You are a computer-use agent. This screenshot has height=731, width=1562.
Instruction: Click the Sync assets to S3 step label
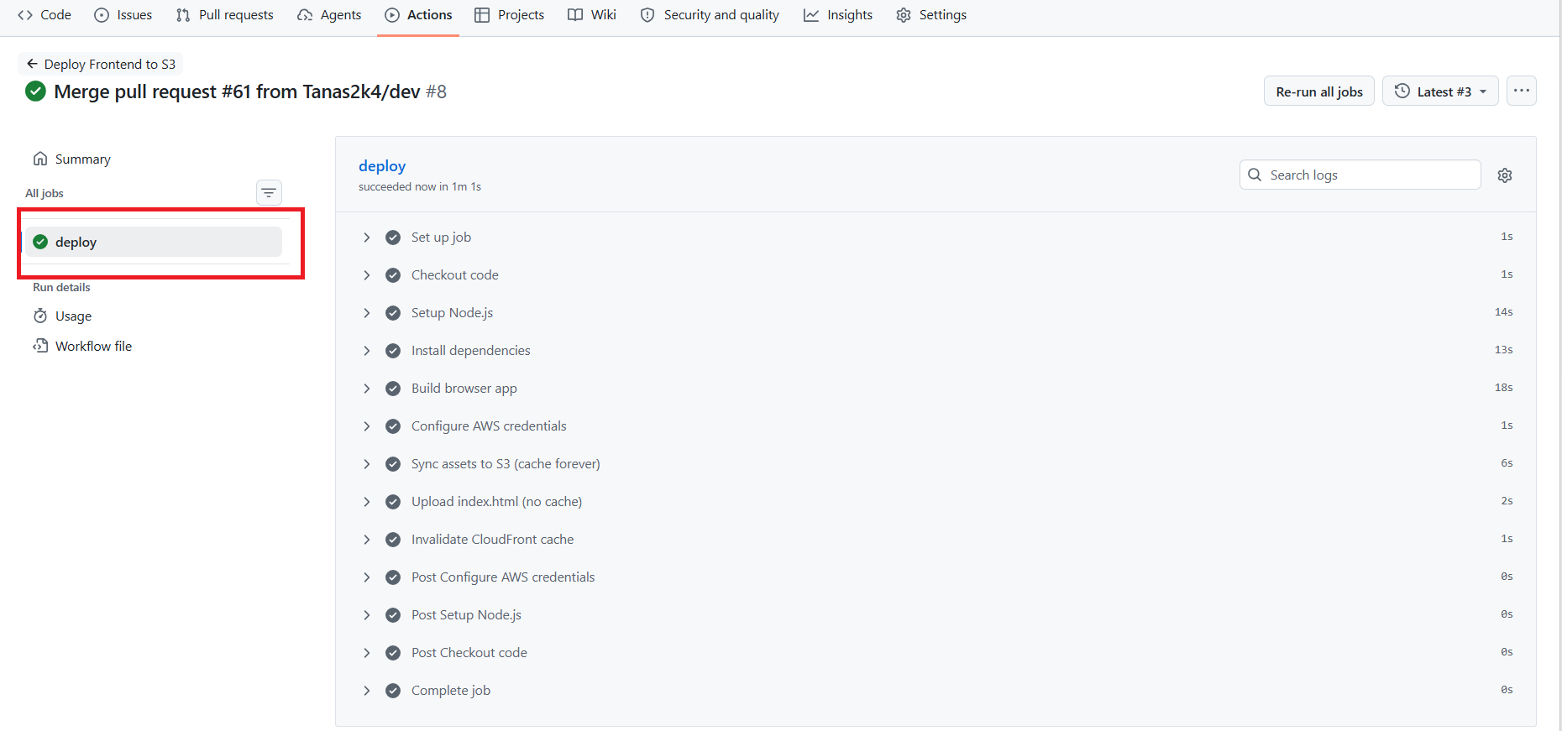pyautogui.click(x=506, y=464)
